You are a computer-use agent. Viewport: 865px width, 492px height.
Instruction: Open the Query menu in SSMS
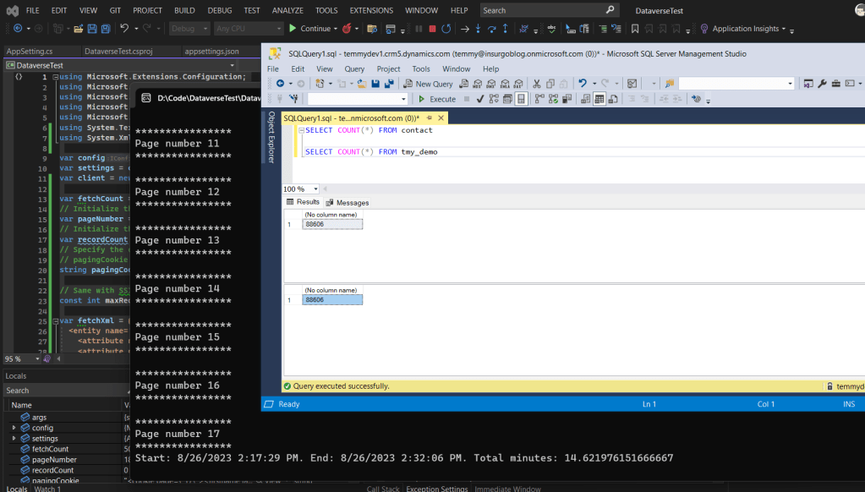[354, 69]
